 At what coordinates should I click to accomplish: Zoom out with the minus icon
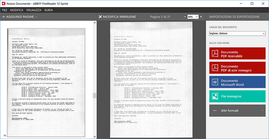click(185, 17)
